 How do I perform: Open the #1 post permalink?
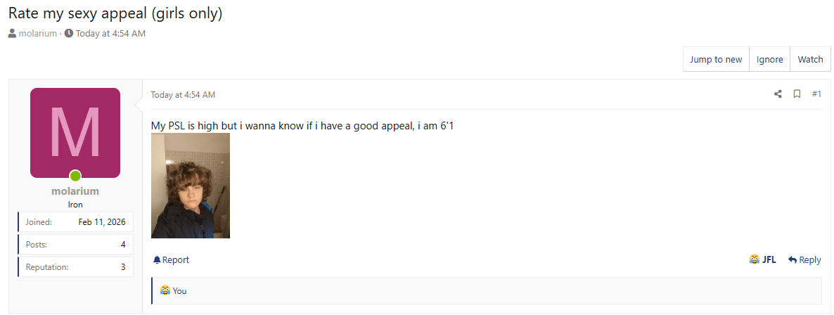point(816,94)
